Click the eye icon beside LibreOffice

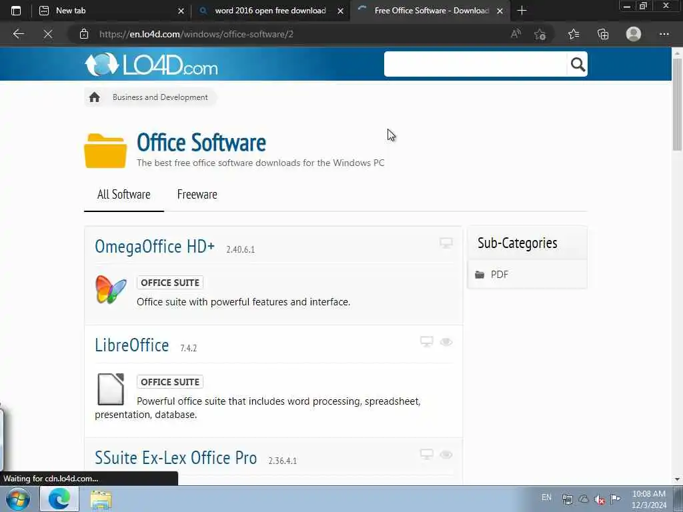click(446, 342)
